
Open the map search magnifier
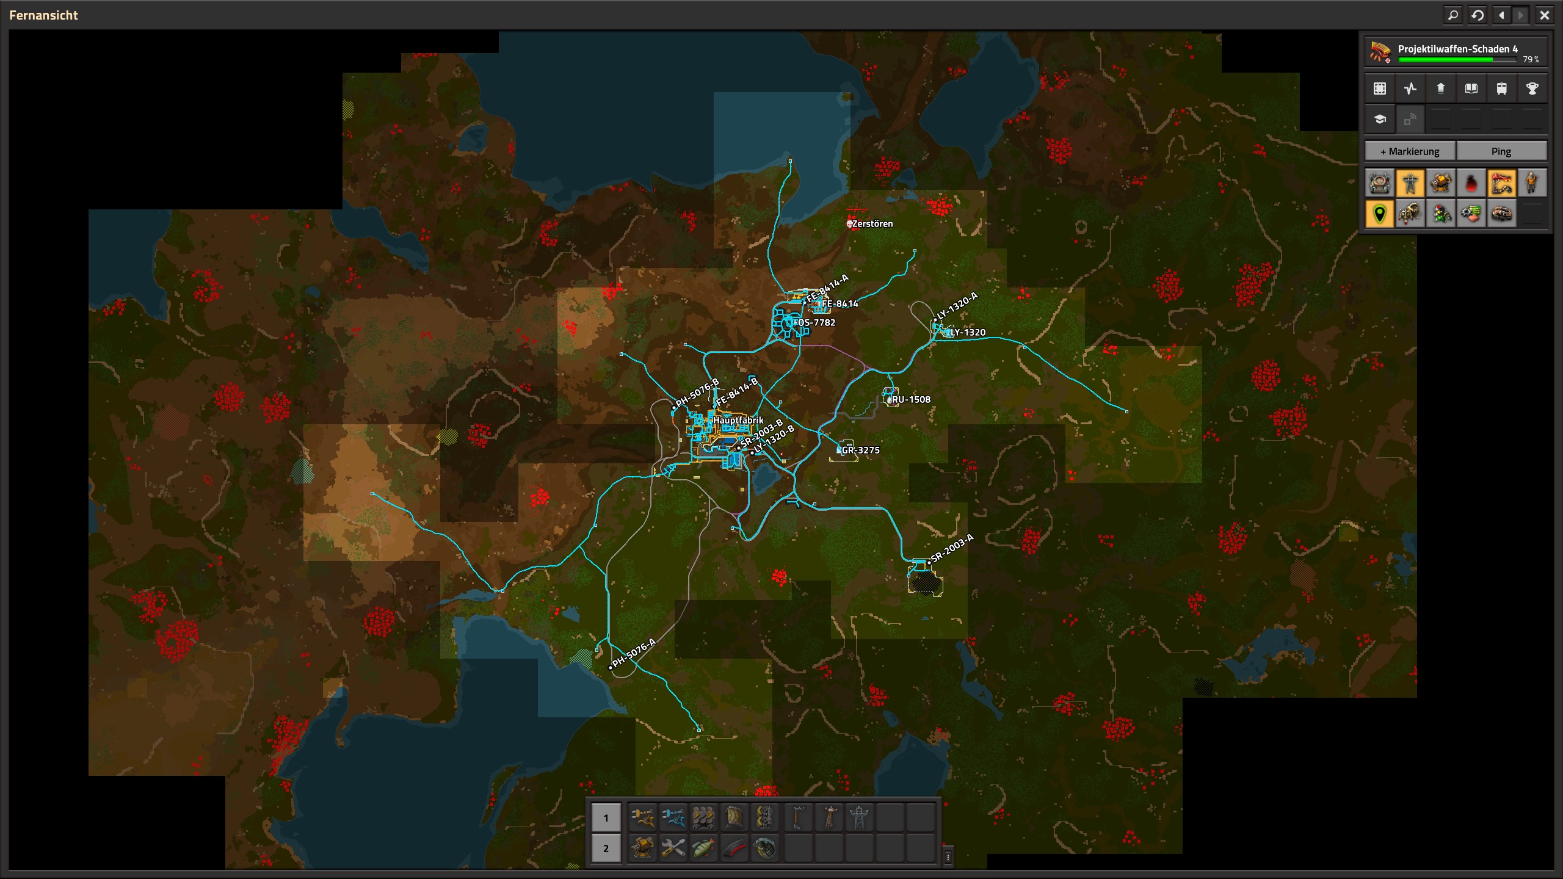(x=1453, y=15)
